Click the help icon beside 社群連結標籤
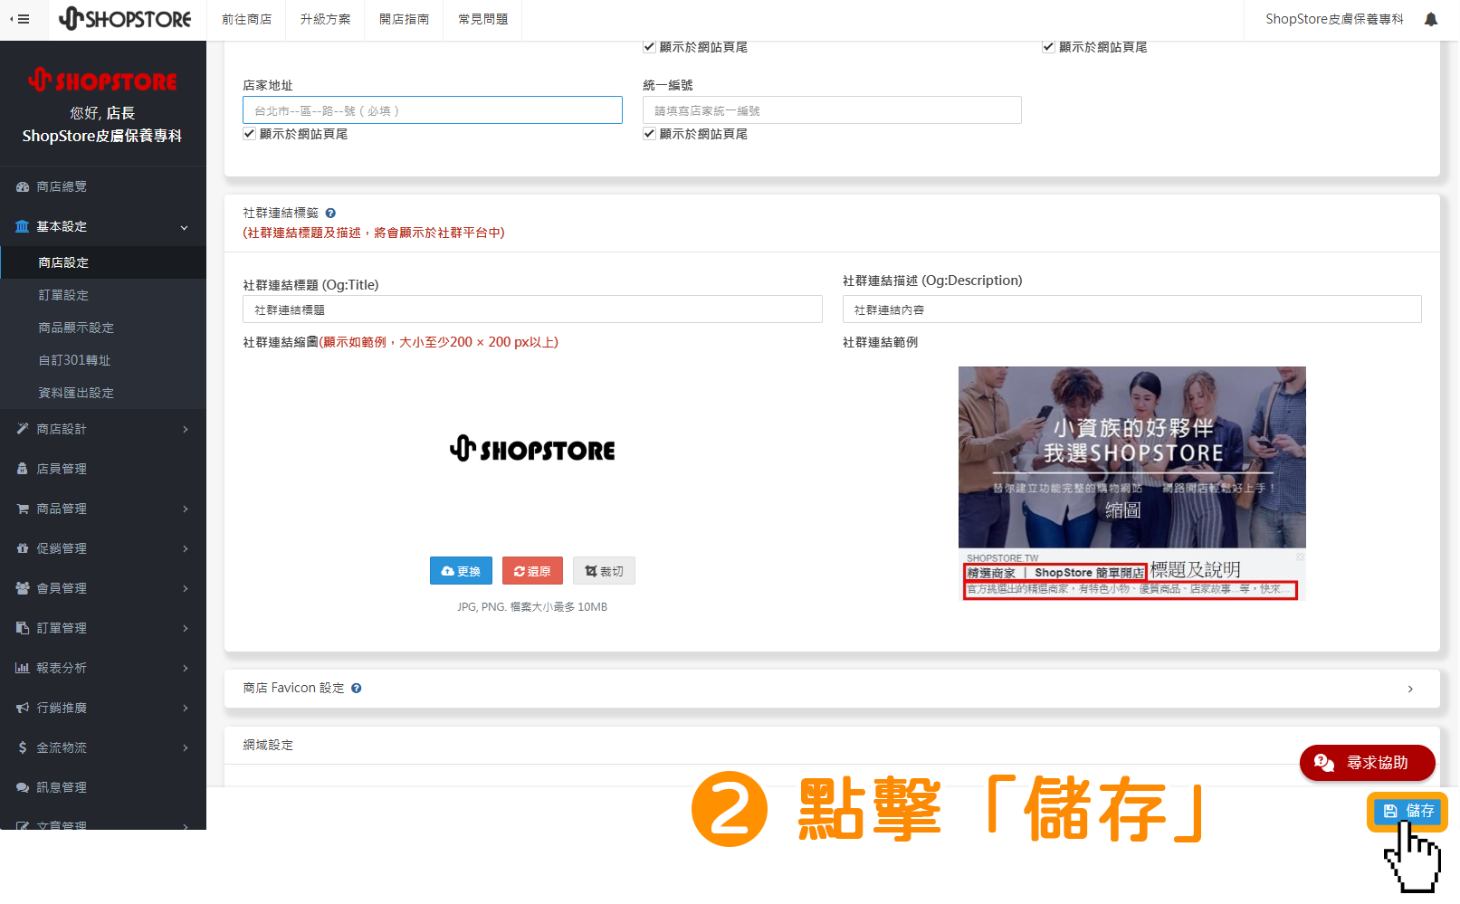1460x904 pixels. [x=330, y=213]
